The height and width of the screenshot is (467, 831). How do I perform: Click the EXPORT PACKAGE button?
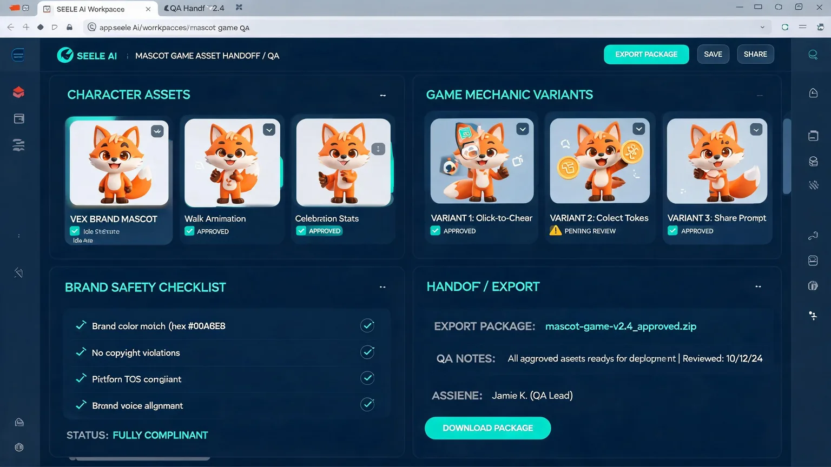[x=647, y=54]
